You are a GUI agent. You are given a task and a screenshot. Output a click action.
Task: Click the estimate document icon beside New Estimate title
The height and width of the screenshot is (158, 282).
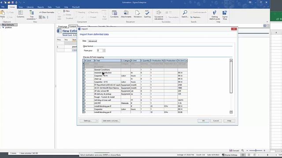click(x=59, y=31)
